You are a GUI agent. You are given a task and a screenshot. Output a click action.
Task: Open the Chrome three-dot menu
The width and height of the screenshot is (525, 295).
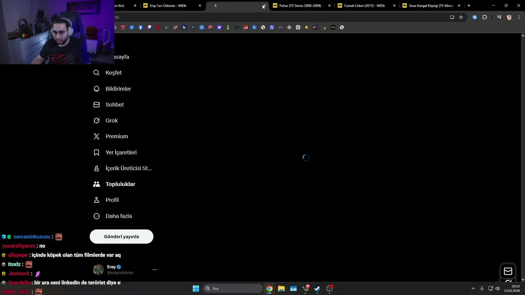point(519,17)
